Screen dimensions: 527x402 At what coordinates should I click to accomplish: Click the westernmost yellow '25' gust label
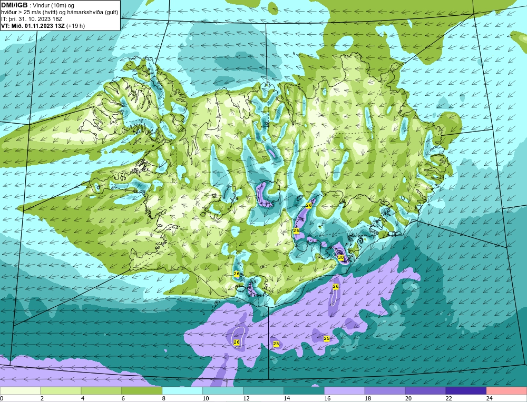pos(276,344)
